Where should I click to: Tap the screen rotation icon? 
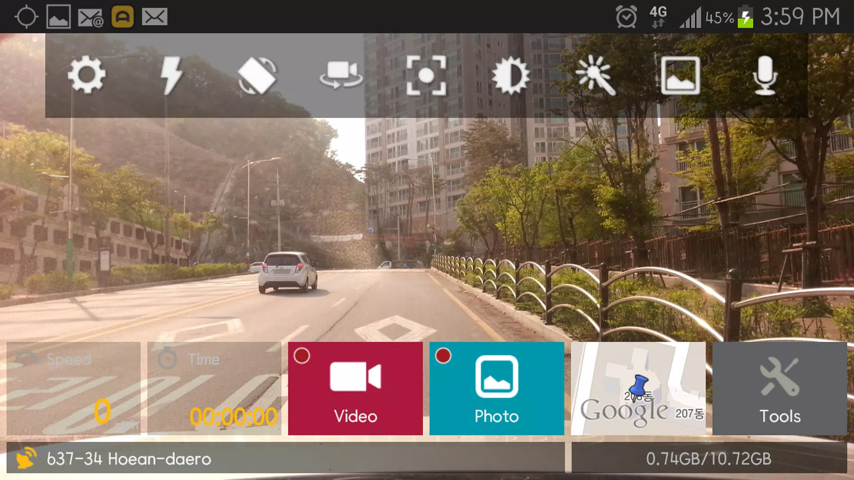(257, 75)
